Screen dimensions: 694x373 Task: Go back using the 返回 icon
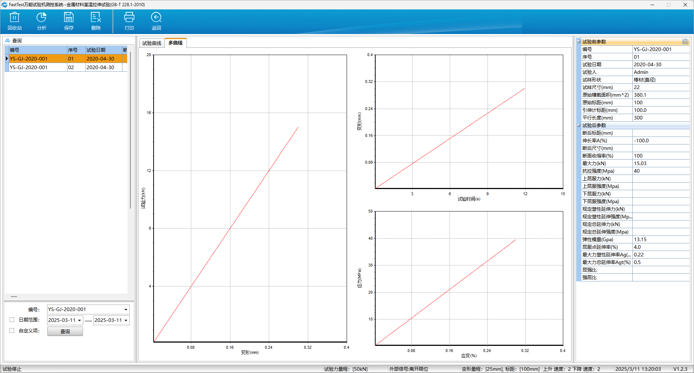(156, 21)
